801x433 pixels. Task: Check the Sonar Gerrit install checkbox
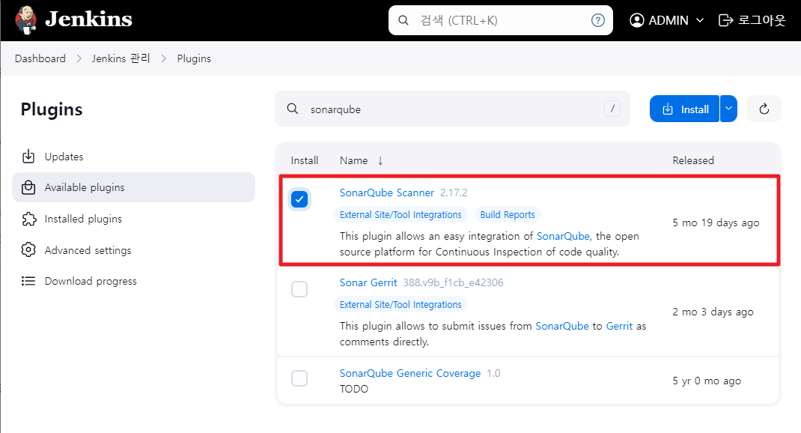click(299, 289)
